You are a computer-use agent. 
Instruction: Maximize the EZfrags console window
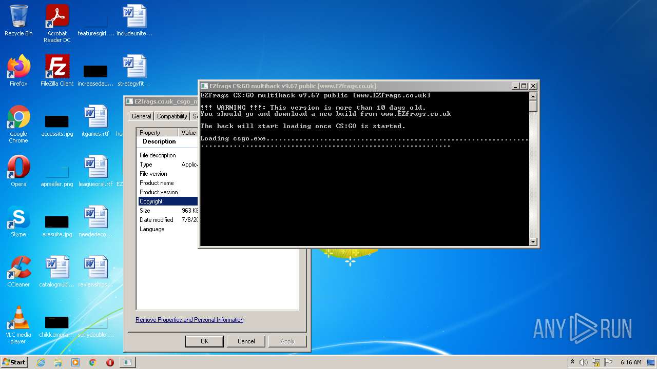[524, 86]
